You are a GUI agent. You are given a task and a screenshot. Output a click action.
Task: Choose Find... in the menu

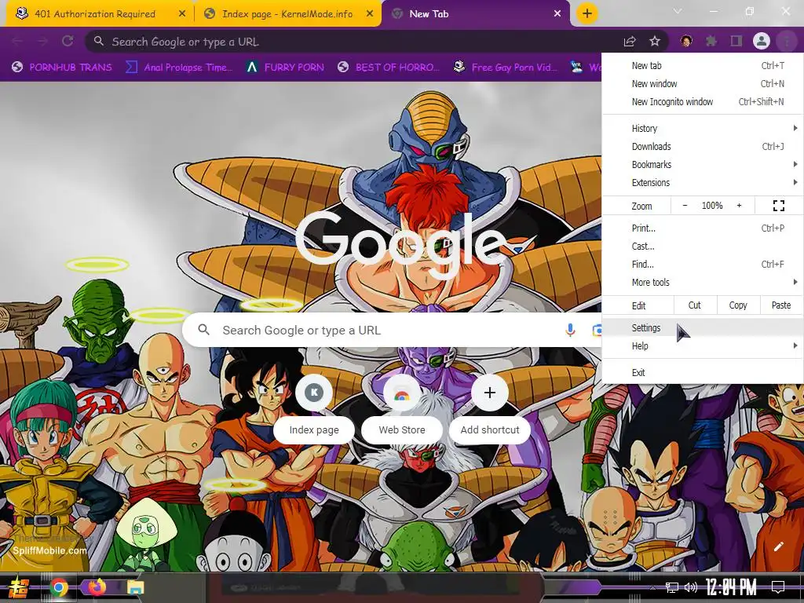pyautogui.click(x=703, y=265)
